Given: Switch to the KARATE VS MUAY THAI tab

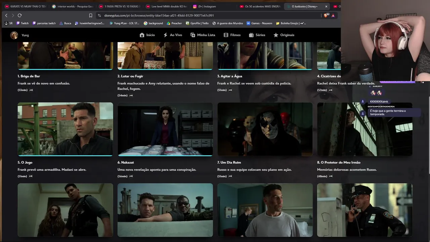Looking at the screenshot, I should 26,6.
